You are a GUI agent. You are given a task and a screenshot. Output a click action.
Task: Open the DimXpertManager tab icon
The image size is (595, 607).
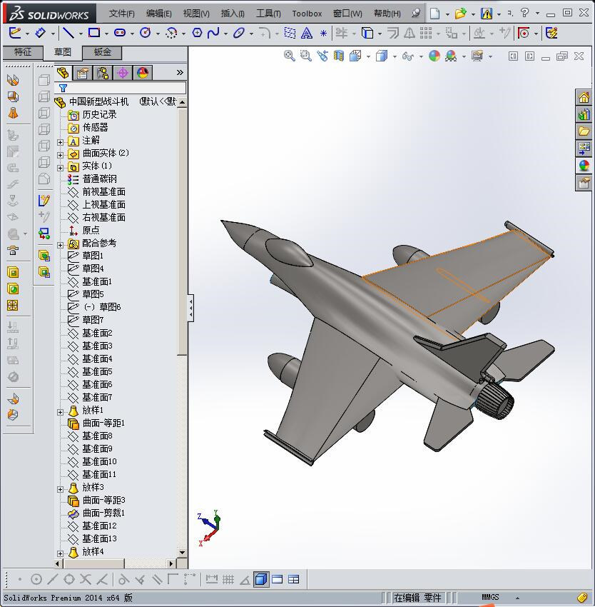tap(123, 73)
